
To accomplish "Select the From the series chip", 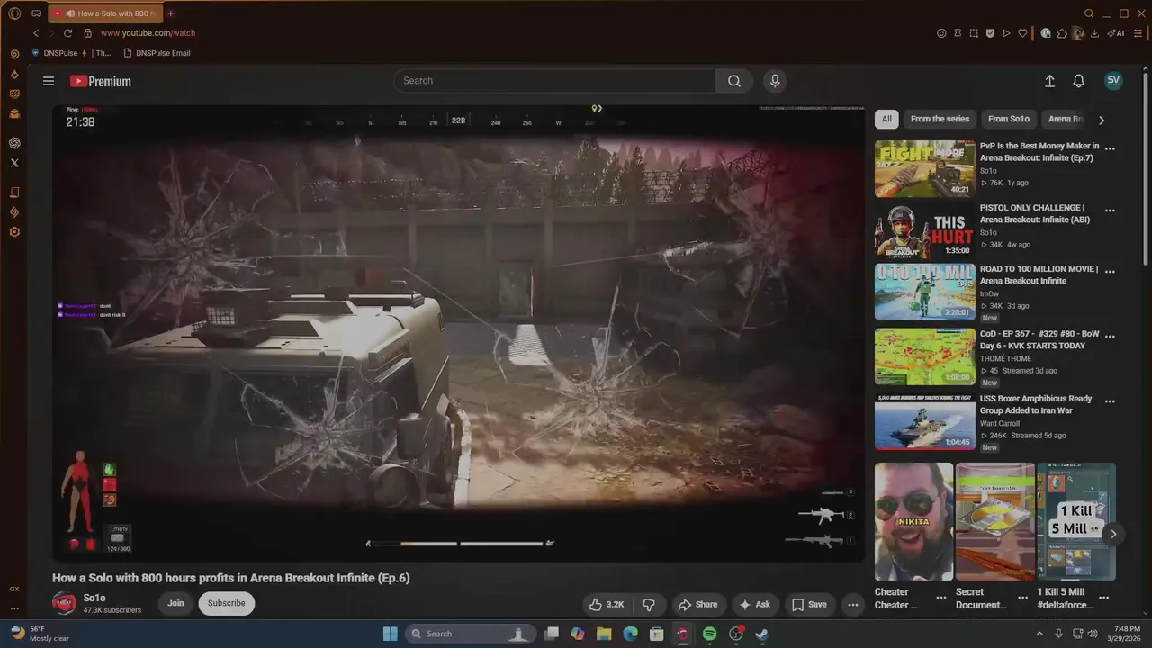I will [x=940, y=119].
